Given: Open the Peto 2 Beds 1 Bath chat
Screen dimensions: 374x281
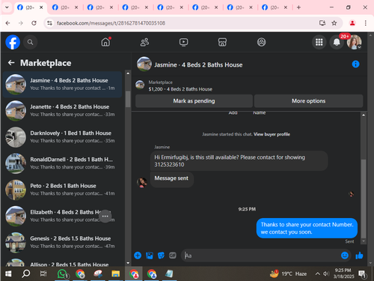Looking at the screenshot, I should [x=62, y=190].
